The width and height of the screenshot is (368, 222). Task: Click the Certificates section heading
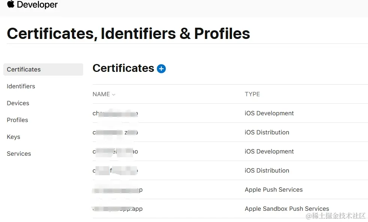click(123, 68)
